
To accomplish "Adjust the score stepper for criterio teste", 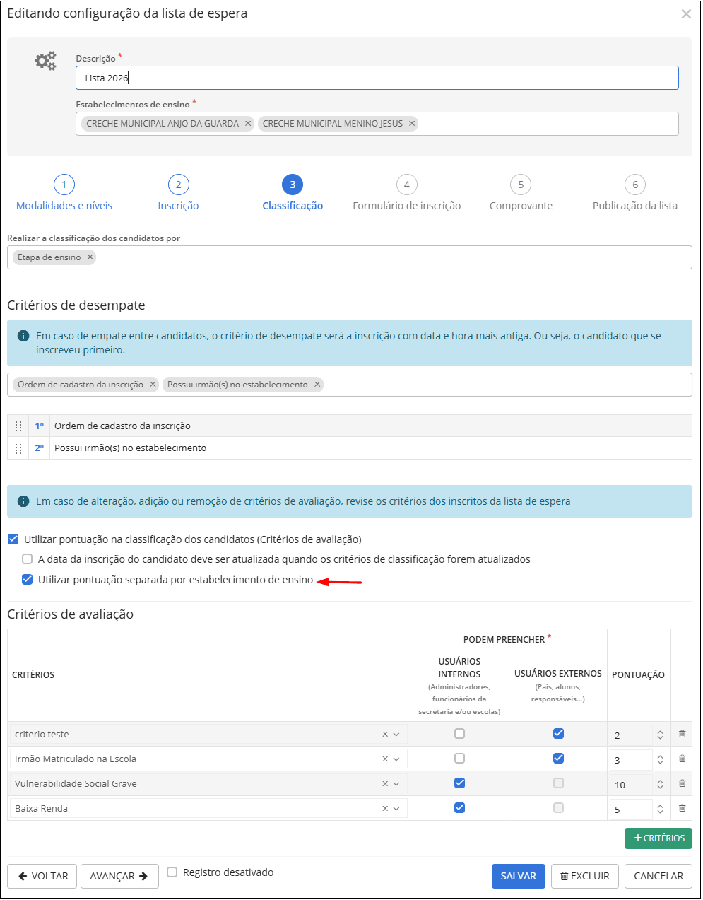I will click(660, 735).
